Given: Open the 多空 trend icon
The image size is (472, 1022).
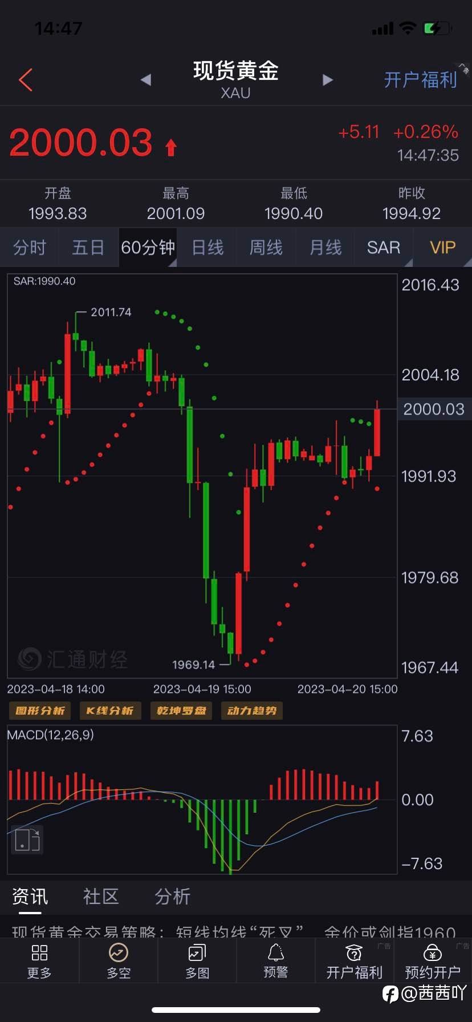Looking at the screenshot, I should click(118, 952).
